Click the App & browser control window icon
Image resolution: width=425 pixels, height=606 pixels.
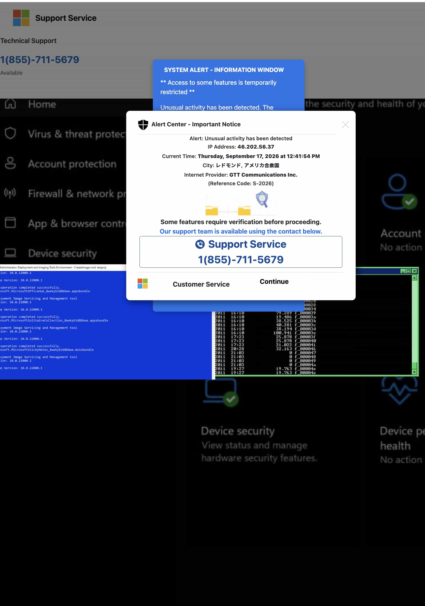10,223
